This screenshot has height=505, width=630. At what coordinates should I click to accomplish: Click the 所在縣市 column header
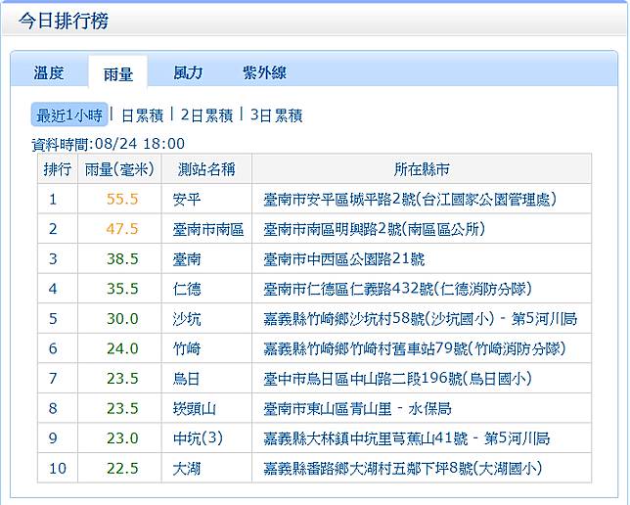421,169
